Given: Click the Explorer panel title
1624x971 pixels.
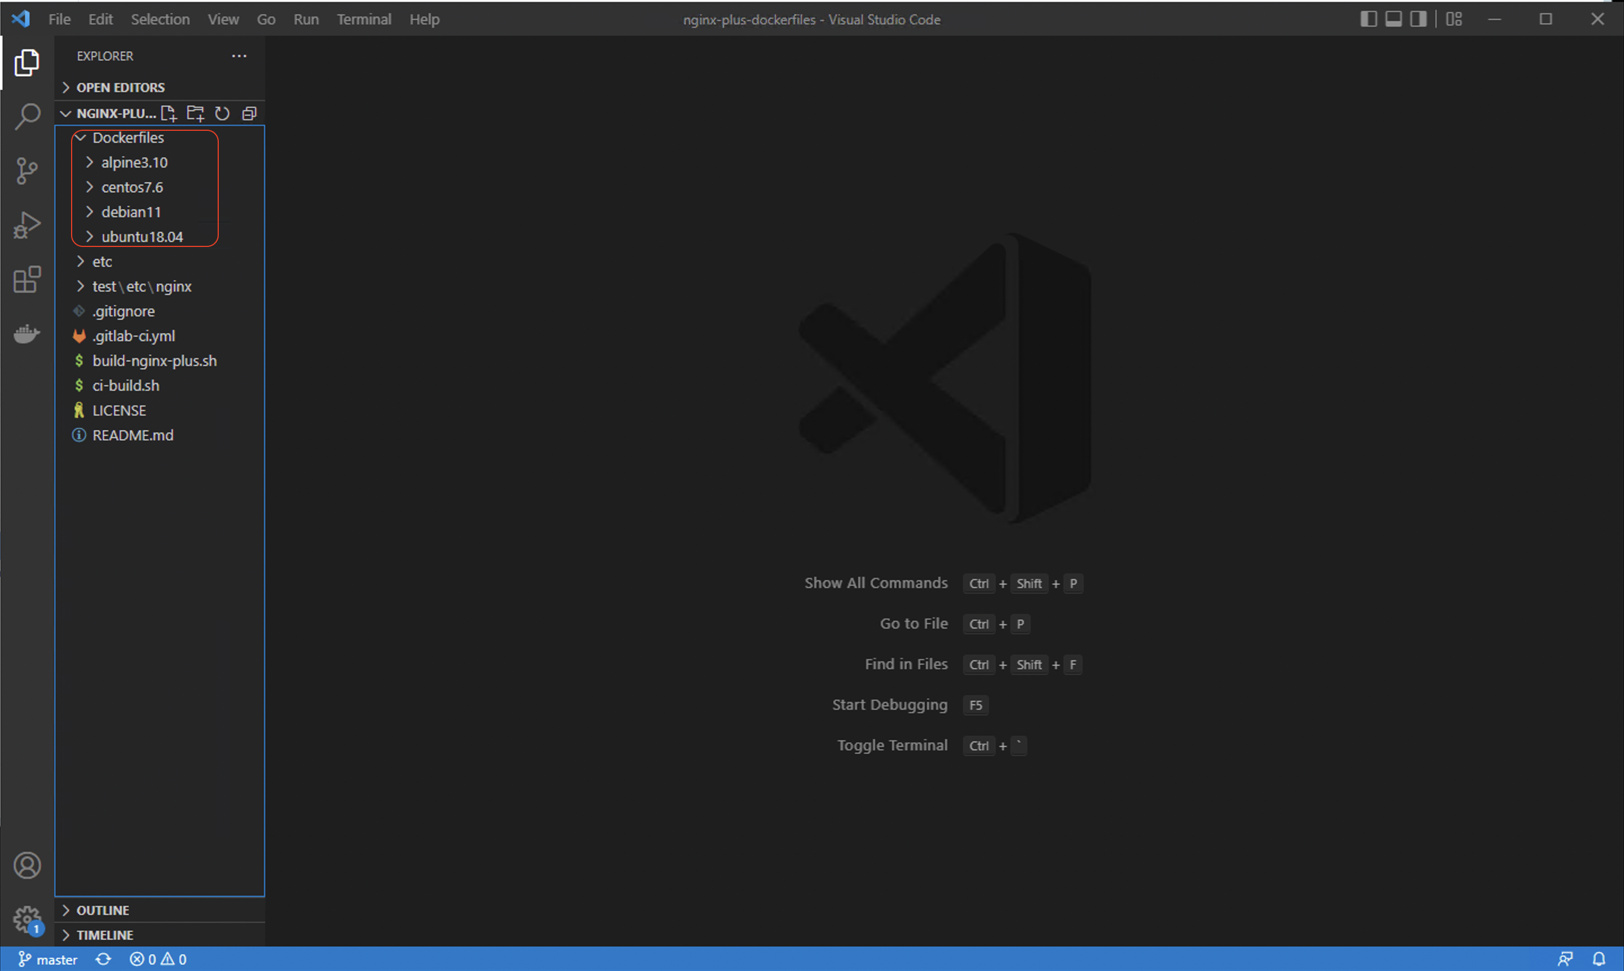Looking at the screenshot, I should click(105, 56).
